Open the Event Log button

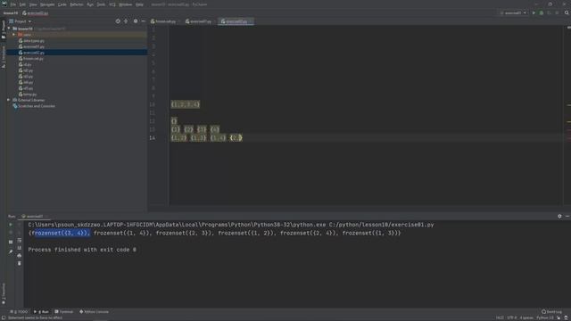pyautogui.click(x=551, y=311)
